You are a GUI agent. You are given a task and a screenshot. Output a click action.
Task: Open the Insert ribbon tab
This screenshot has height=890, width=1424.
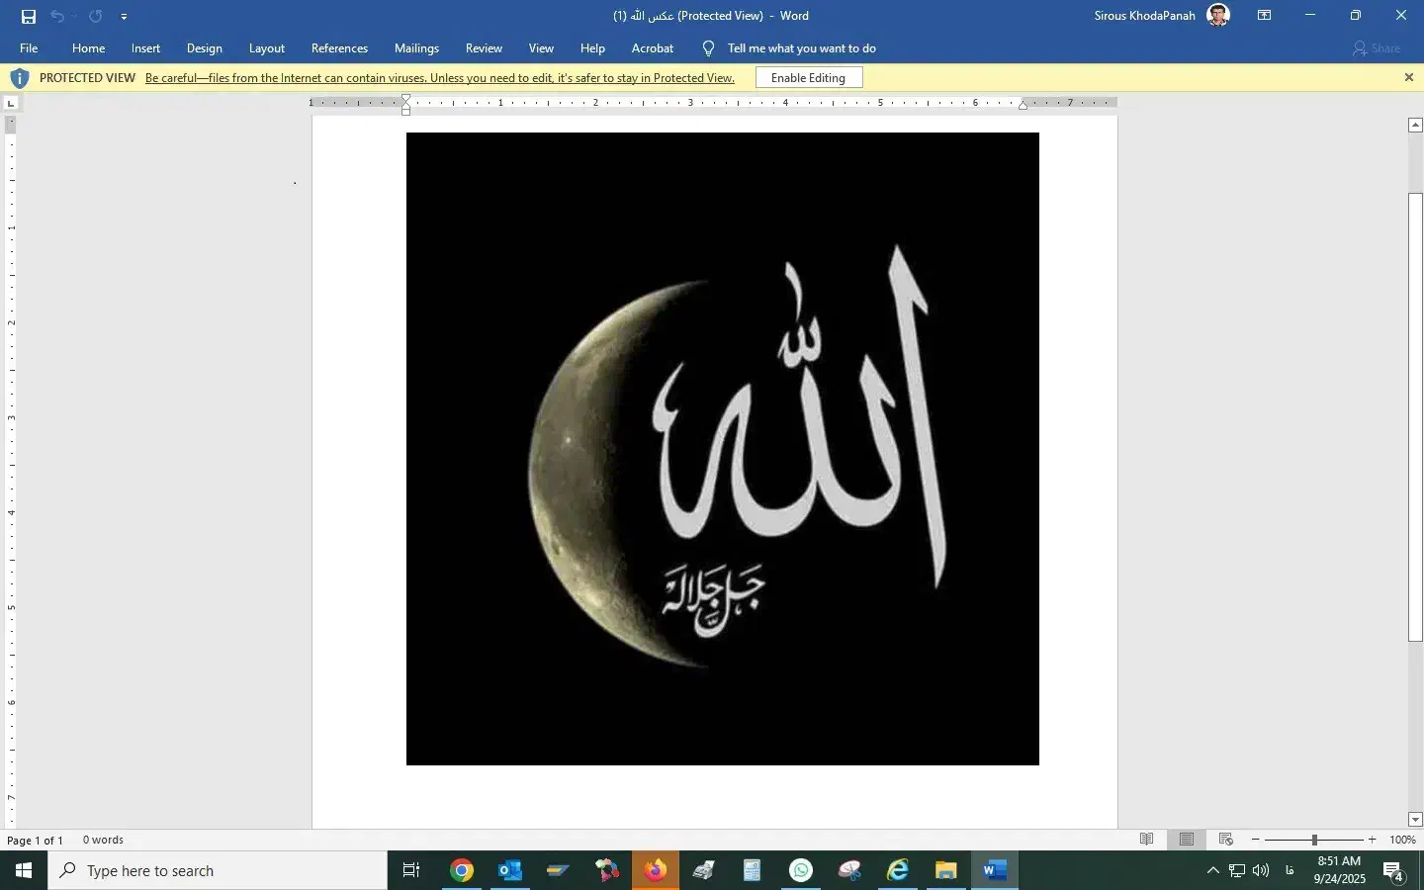pyautogui.click(x=145, y=48)
